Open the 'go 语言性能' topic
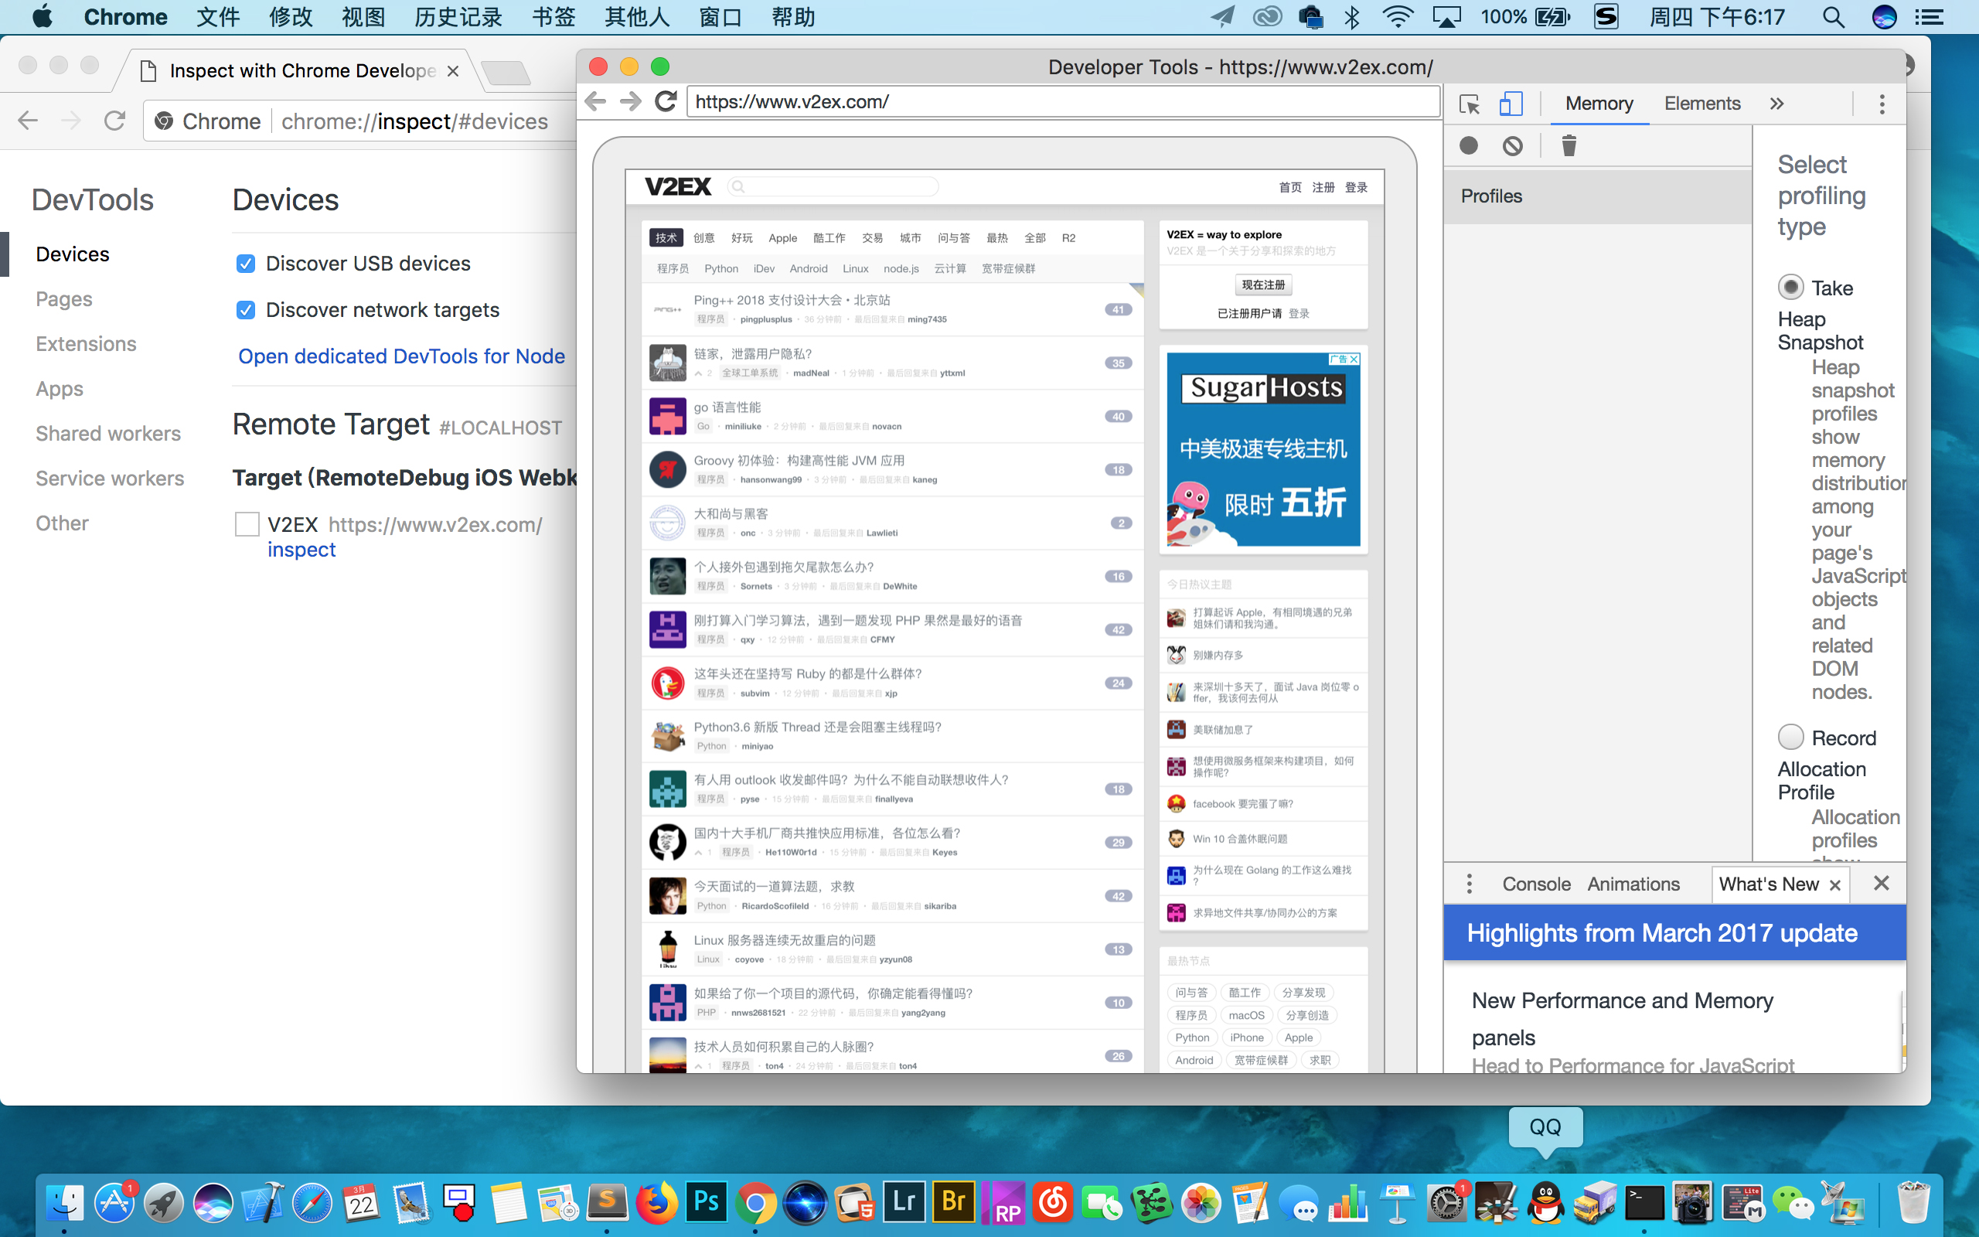The width and height of the screenshot is (1979, 1237). point(727,407)
